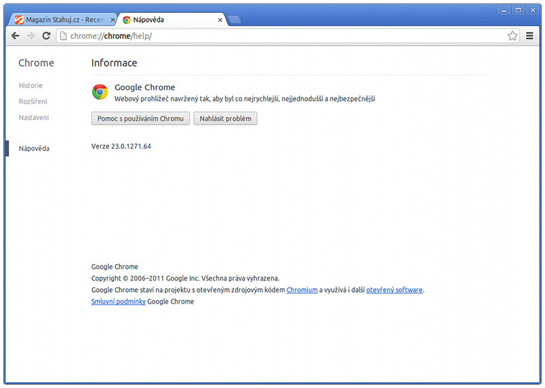Open Historie in the sidebar
Viewport: 545px width, 388px height.
[x=31, y=86]
